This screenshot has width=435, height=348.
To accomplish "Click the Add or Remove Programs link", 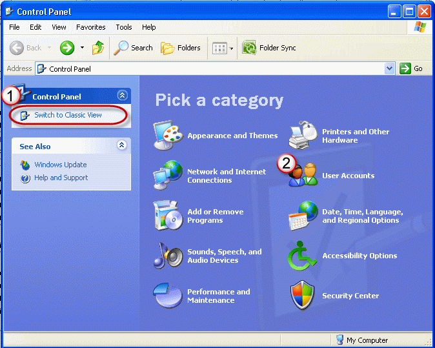I will [x=216, y=216].
